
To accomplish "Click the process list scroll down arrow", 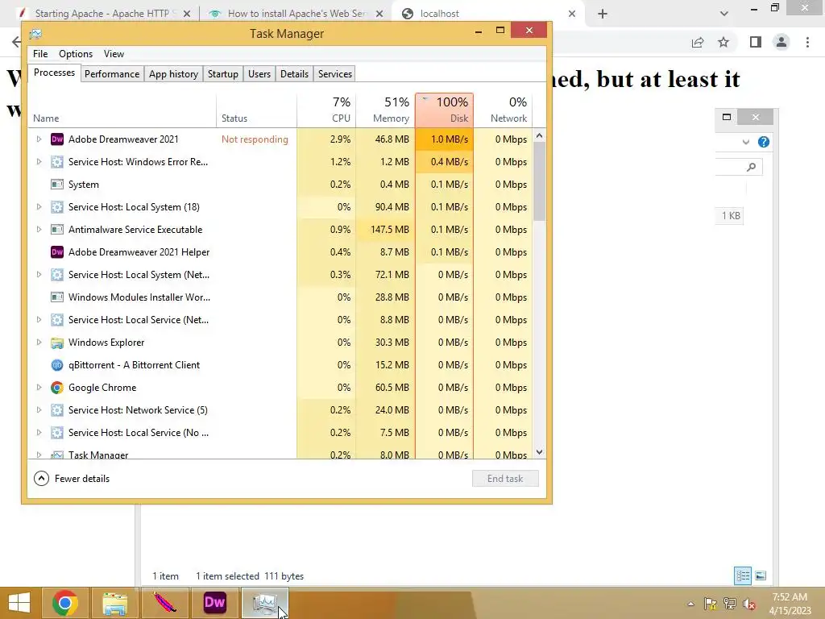I will pos(539,452).
